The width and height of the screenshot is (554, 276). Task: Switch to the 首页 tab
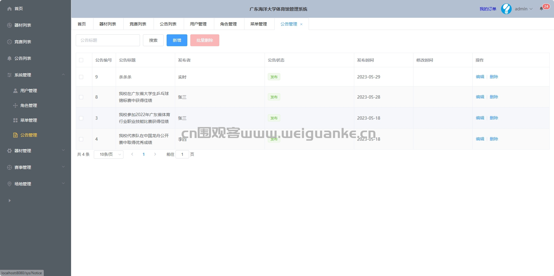click(82, 24)
